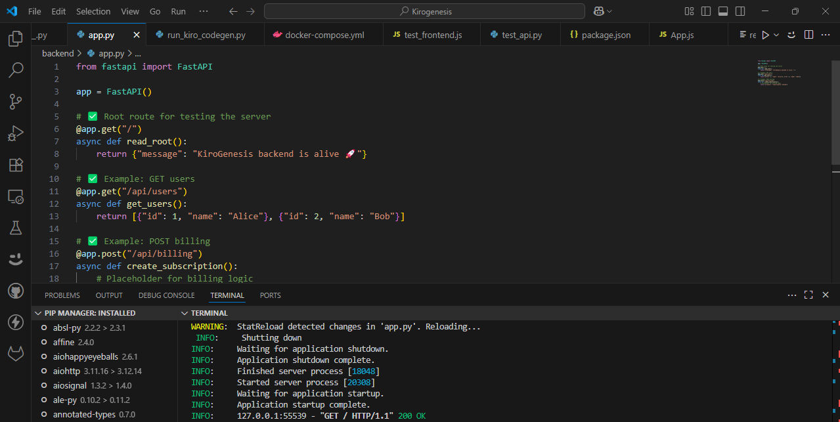Open the overflow menu after Run
Screen dimensions: 840x422
[x=204, y=11]
